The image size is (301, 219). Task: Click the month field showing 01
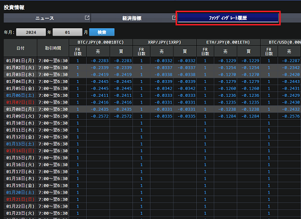[67, 32]
